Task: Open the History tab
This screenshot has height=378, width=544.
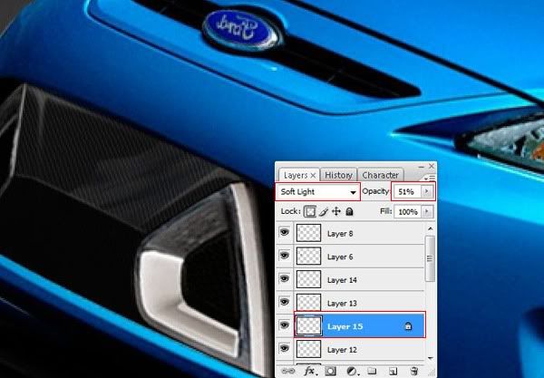Action: tap(338, 175)
